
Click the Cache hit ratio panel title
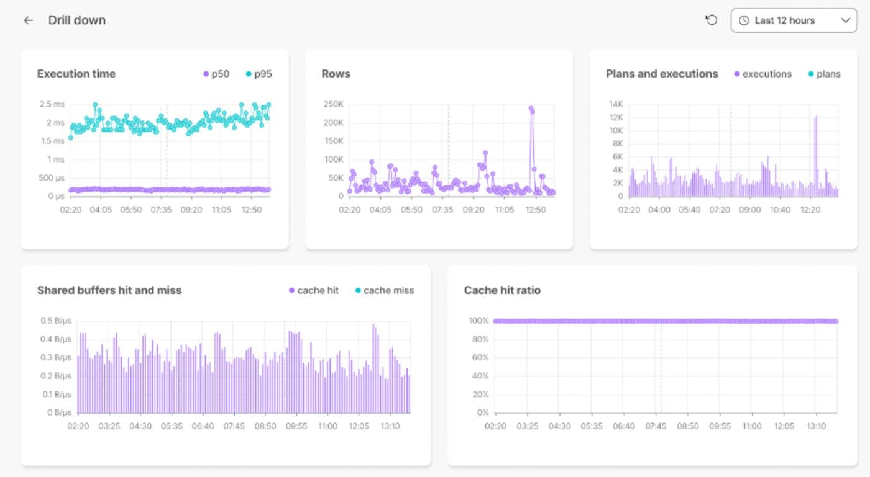(502, 290)
